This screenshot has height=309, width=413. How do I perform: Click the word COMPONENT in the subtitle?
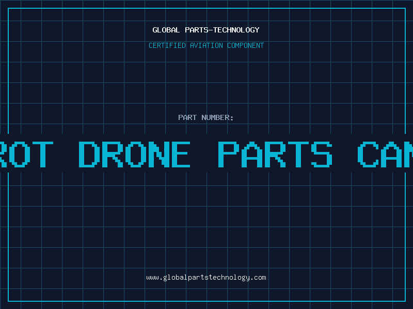coord(246,45)
